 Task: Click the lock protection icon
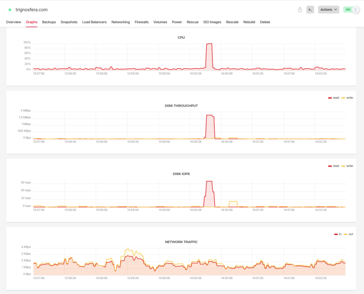[300, 9]
